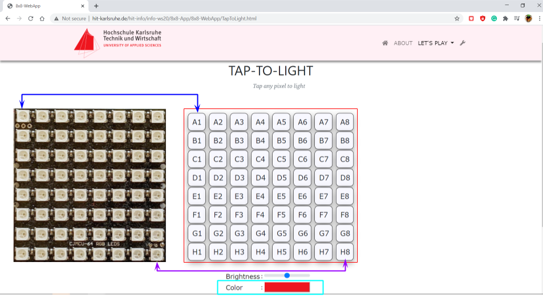Viewport: 543px width, 298px height.
Task: Expand the LET'S PLAY dropdown
Action: point(436,43)
